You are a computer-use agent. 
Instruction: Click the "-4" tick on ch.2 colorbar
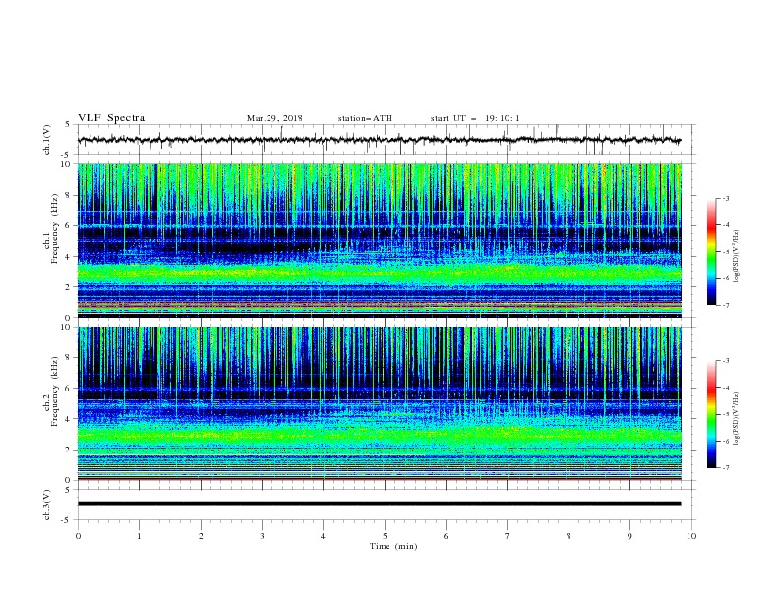(x=726, y=388)
